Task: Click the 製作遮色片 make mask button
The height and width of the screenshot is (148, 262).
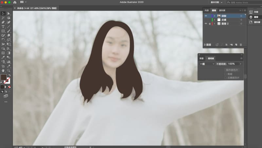Action: pyautogui.click(x=232, y=70)
